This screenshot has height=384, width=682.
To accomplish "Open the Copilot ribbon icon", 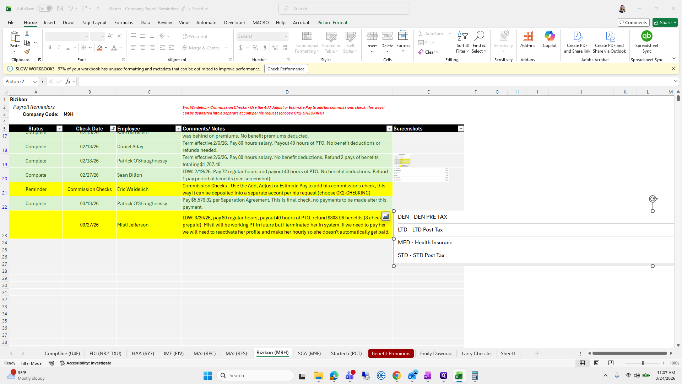I will 550,36.
